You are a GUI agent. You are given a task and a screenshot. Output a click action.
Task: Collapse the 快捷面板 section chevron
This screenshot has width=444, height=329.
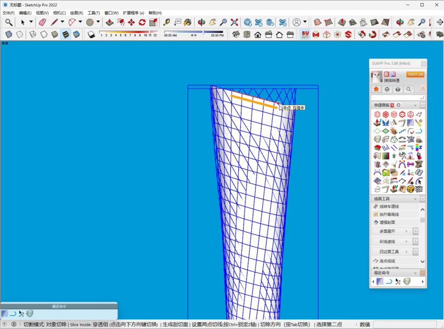coord(415,105)
